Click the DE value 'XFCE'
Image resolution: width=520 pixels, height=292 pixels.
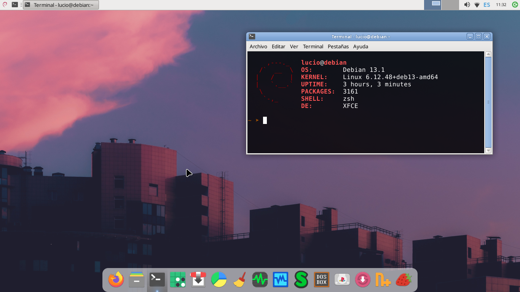351,106
